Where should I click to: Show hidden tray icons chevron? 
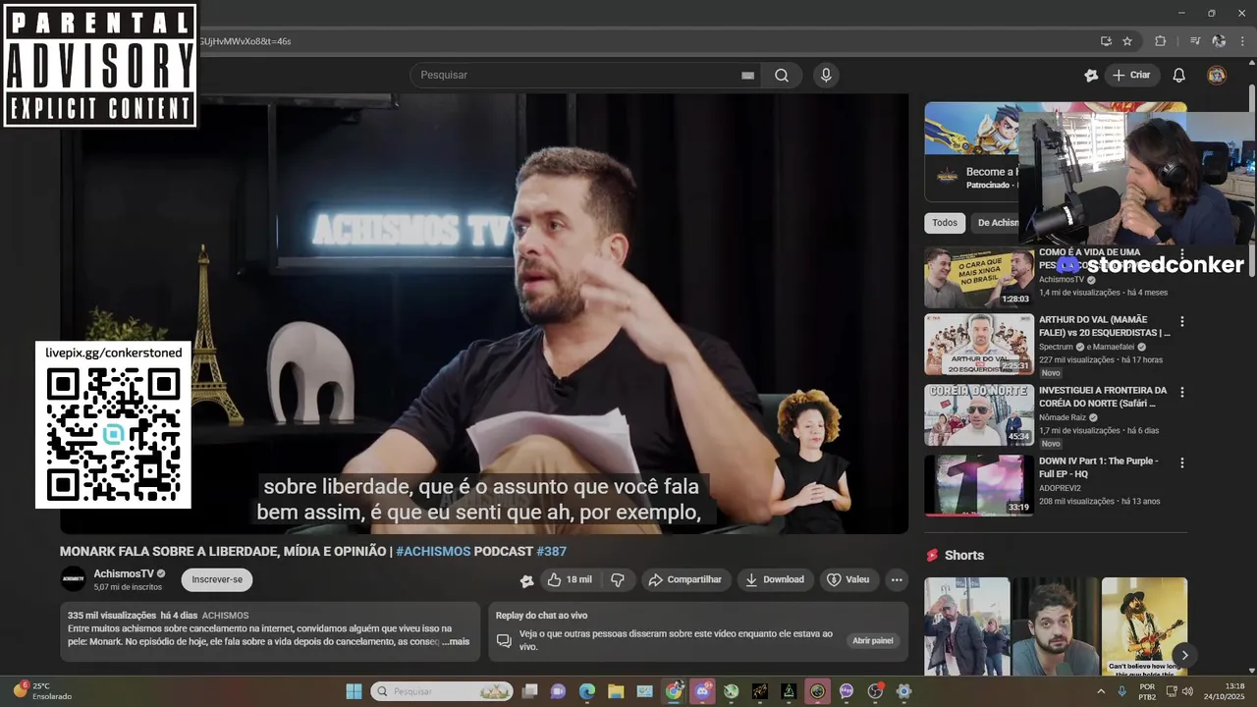1101,691
